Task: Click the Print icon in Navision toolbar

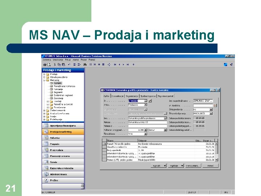Action: pyautogui.click(x=45, y=65)
